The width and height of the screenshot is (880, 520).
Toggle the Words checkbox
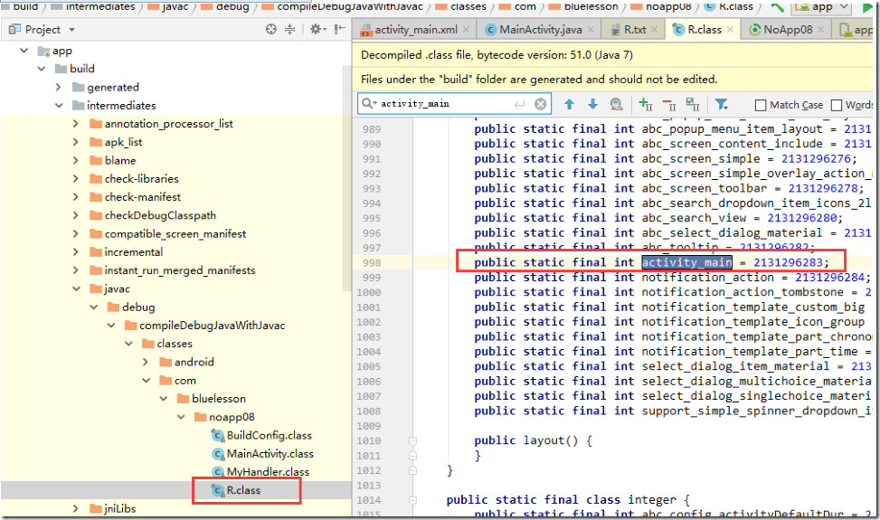(837, 105)
